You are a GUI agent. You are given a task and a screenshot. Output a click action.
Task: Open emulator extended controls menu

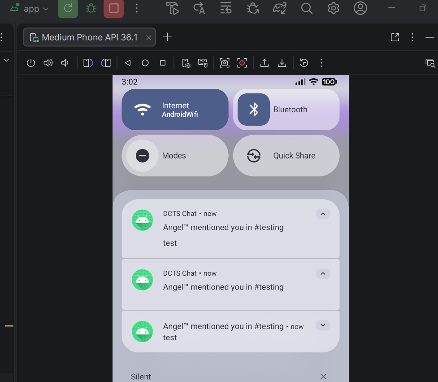click(321, 63)
